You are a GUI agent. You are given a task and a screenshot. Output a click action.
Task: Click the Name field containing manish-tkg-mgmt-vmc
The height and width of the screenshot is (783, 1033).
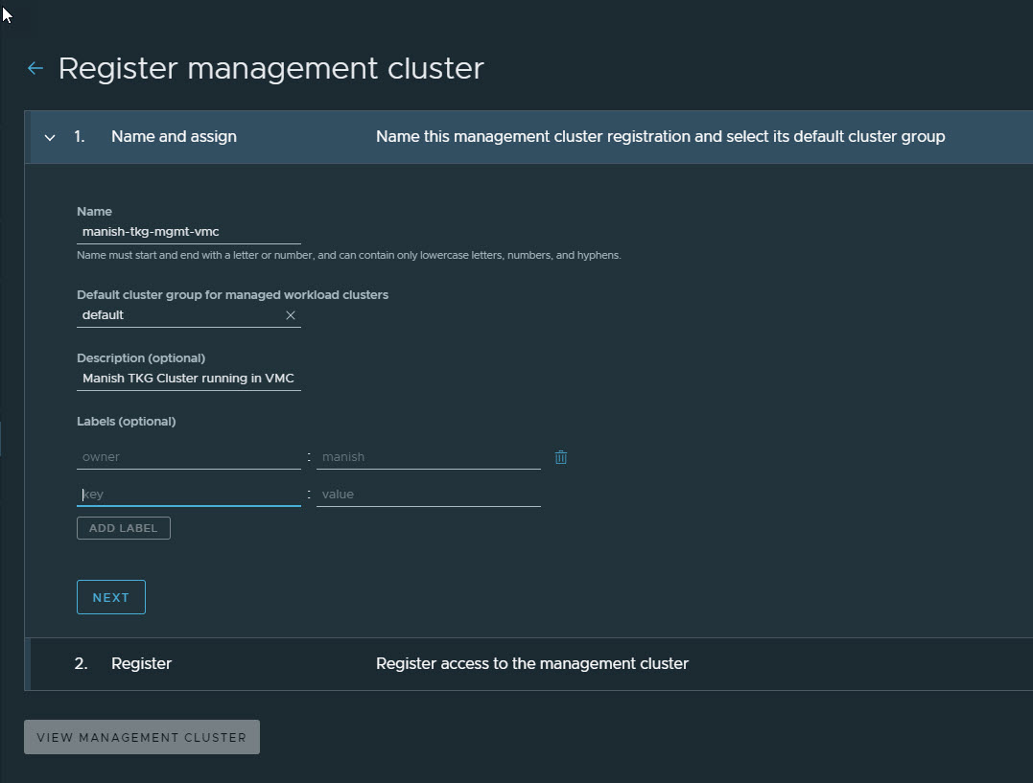click(x=188, y=232)
